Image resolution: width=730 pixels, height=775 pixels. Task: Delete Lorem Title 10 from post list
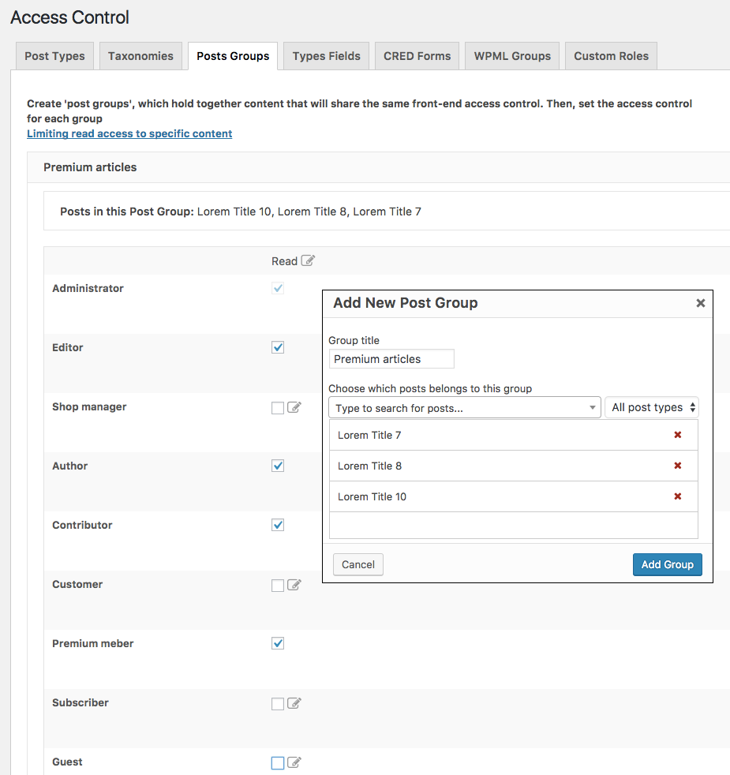click(x=677, y=496)
